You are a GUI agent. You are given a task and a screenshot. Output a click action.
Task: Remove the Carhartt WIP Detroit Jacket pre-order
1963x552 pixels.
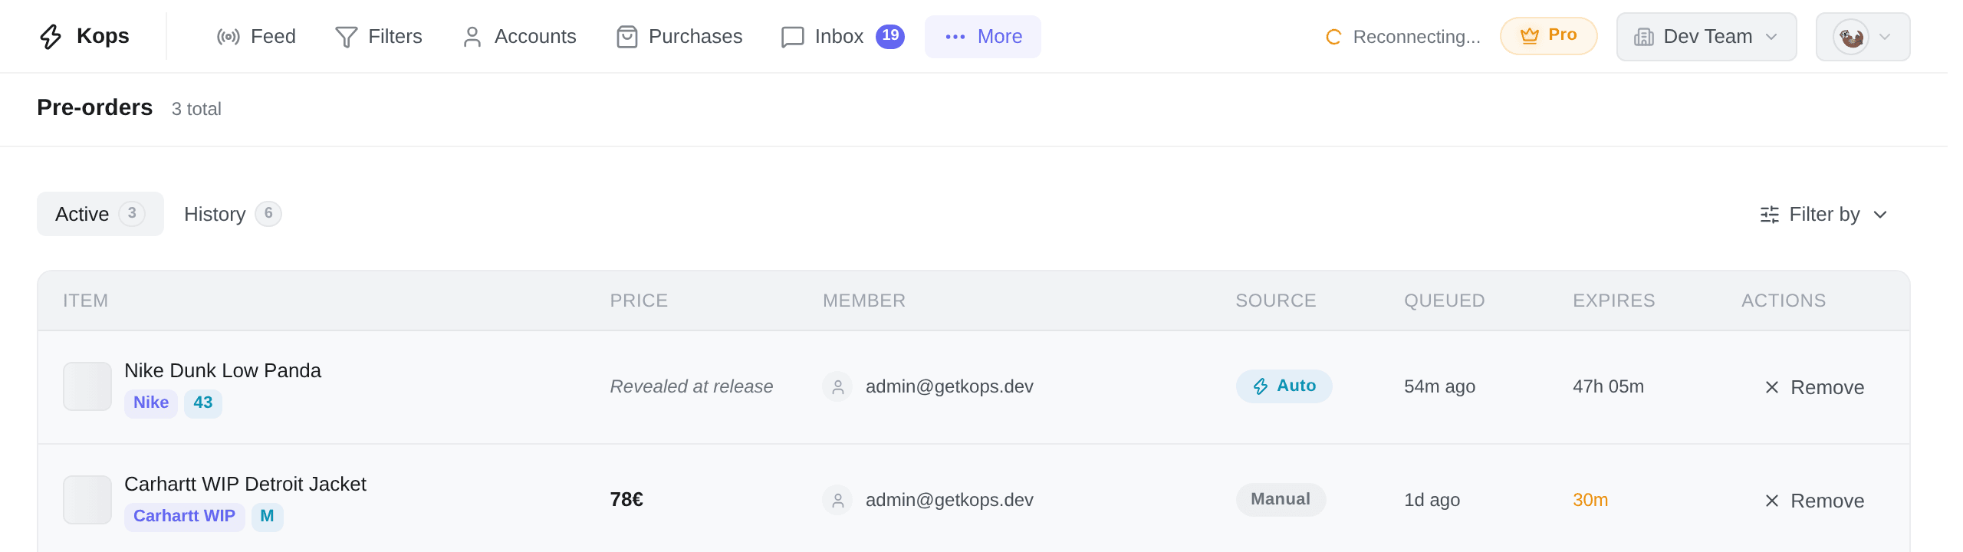[x=1814, y=501]
